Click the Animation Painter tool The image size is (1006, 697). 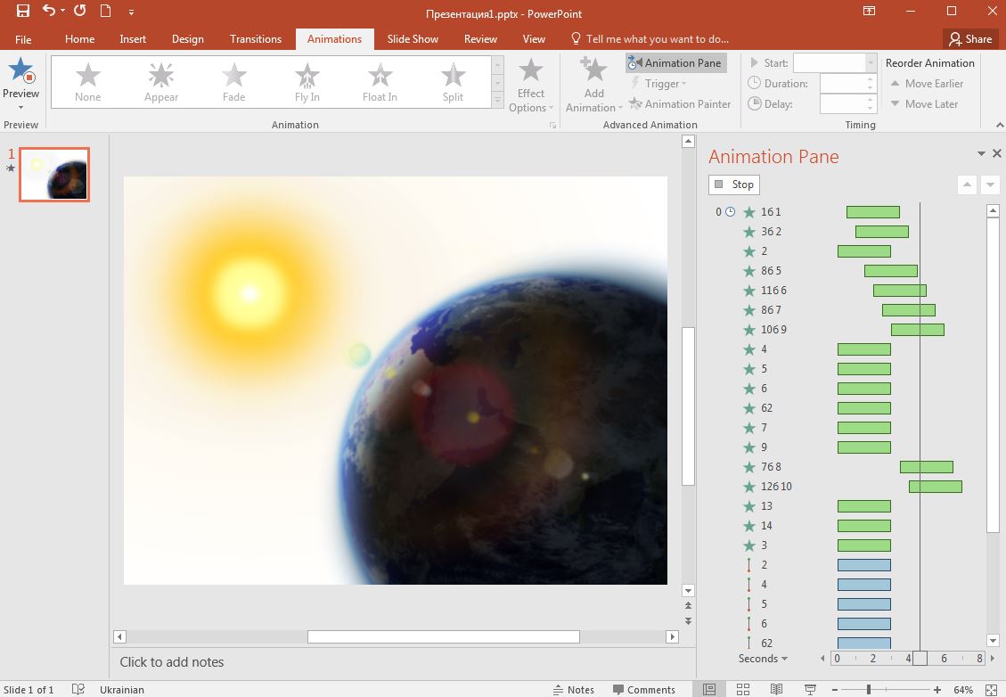[680, 104]
